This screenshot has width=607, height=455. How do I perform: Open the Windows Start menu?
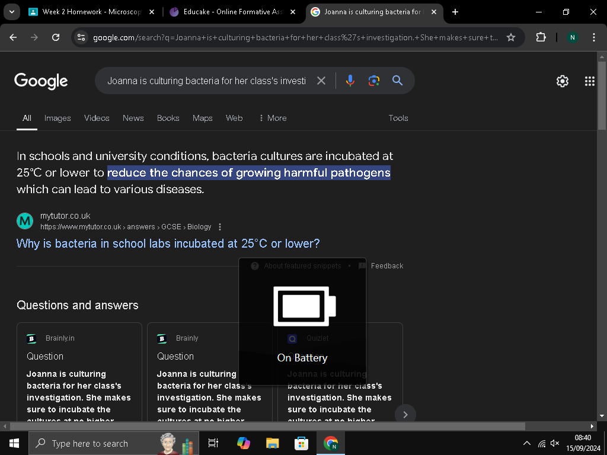coord(14,443)
